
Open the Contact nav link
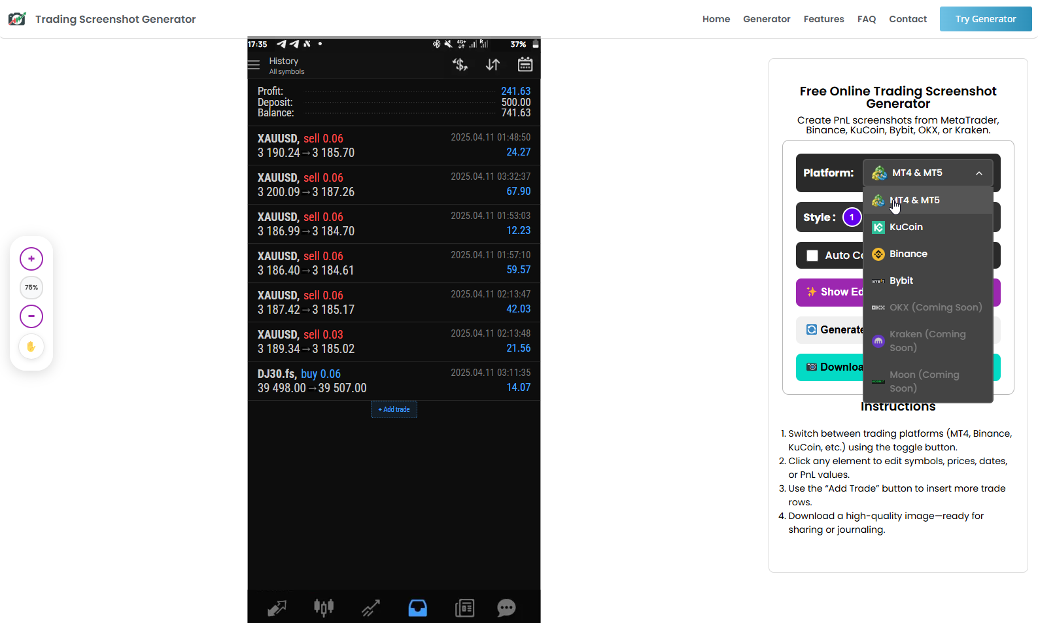click(908, 19)
